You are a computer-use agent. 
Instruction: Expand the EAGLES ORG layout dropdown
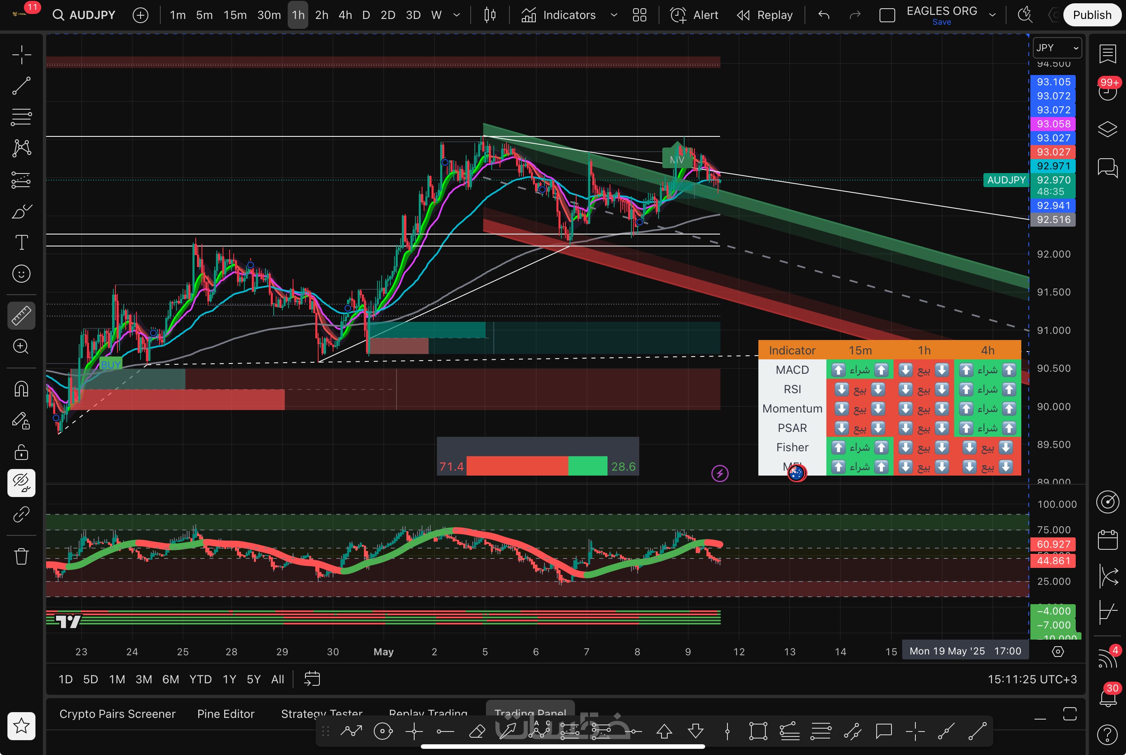(x=992, y=15)
